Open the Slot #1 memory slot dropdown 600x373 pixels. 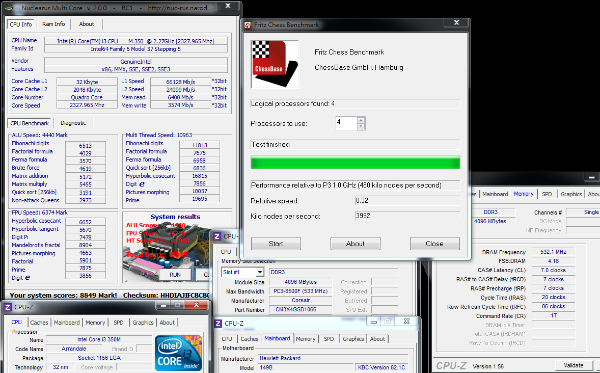(x=260, y=272)
